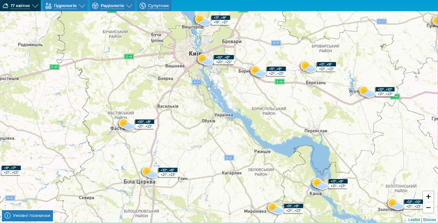Click the Kyiv temperature label +20°...+22°

[x=224, y=62]
